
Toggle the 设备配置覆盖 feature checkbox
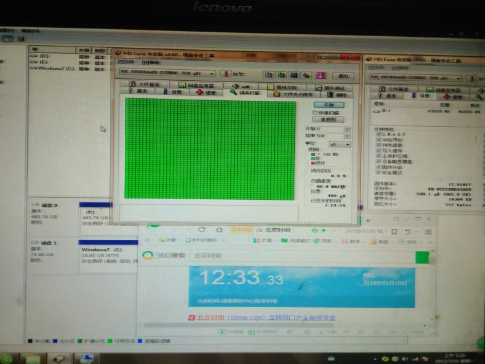pos(378,162)
